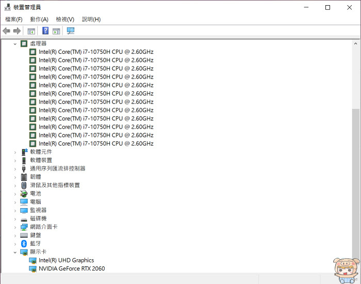Screen dimensions: 361x284
Task: Maximize the 裝置管理員 window
Action: pos(327,7)
